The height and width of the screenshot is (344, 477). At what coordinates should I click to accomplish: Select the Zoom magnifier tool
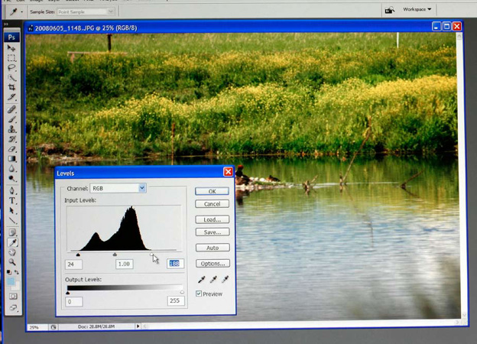tap(12, 261)
